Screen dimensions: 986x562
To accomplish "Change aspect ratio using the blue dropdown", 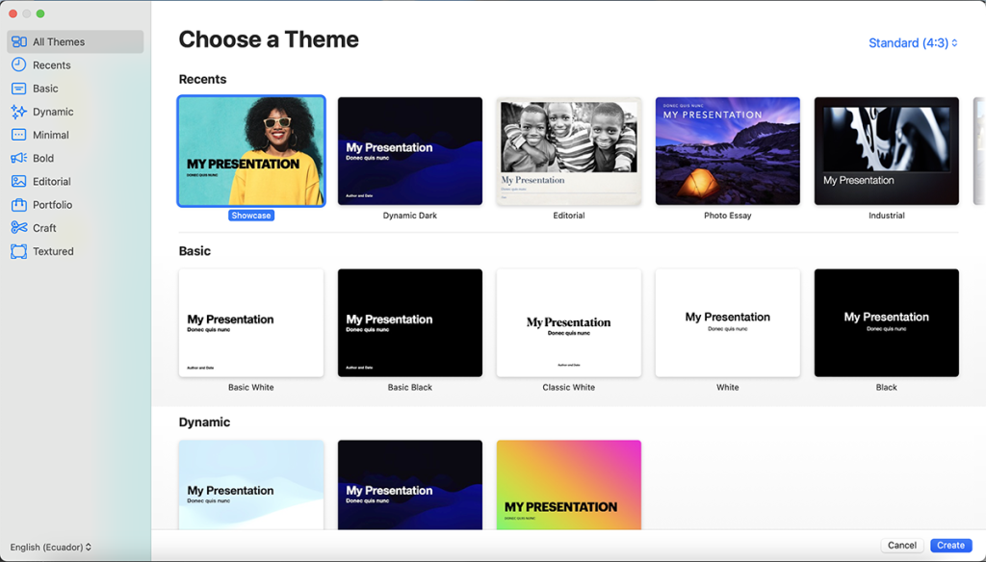I will pyautogui.click(x=912, y=42).
